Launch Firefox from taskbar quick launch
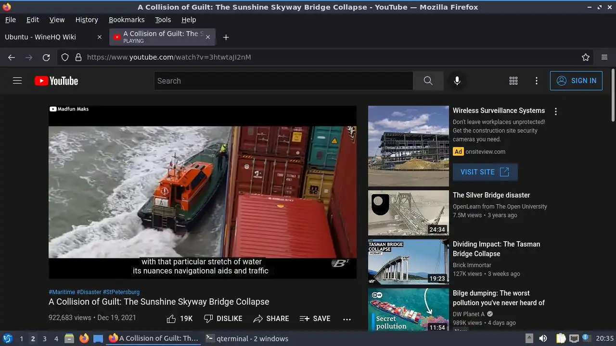616x346 pixels. click(84, 338)
